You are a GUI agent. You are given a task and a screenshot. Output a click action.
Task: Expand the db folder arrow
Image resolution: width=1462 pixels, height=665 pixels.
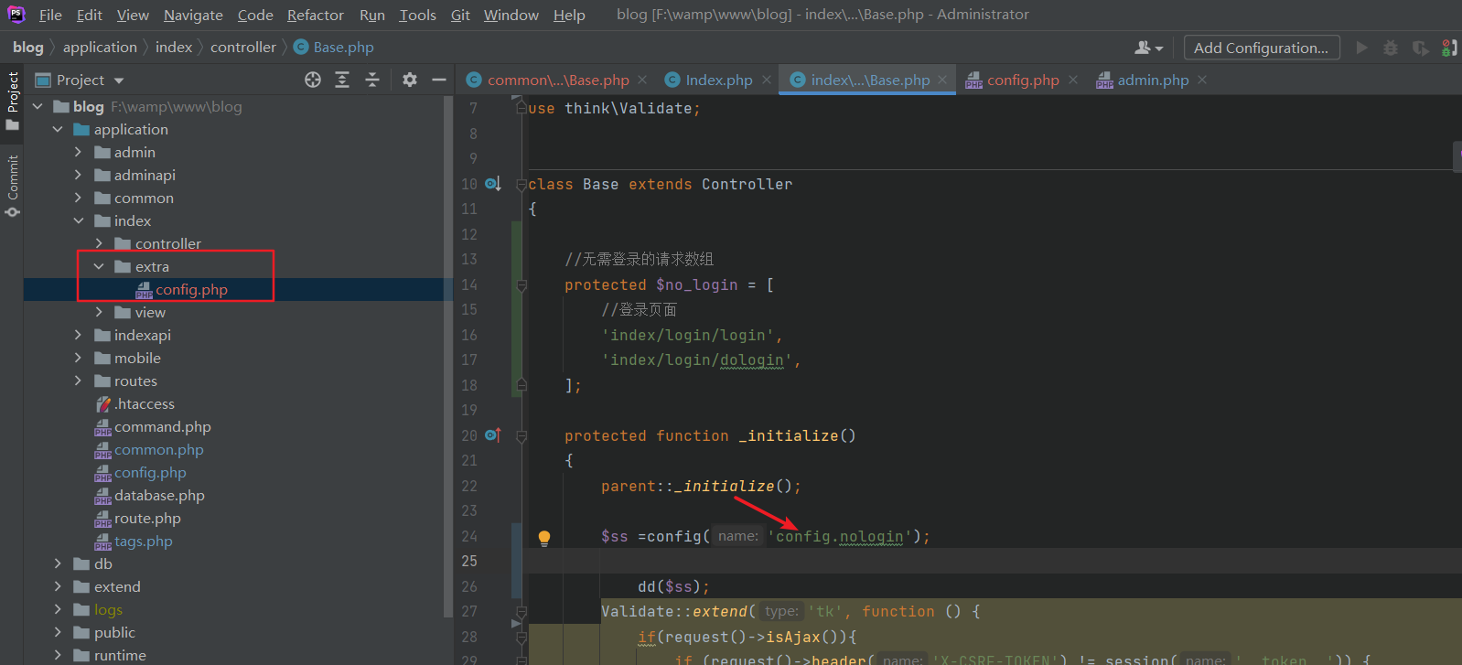[58, 564]
